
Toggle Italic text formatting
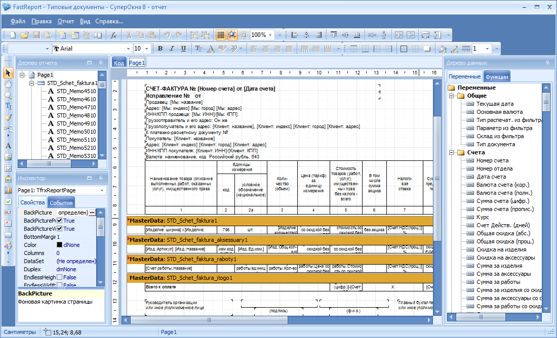(x=172, y=49)
